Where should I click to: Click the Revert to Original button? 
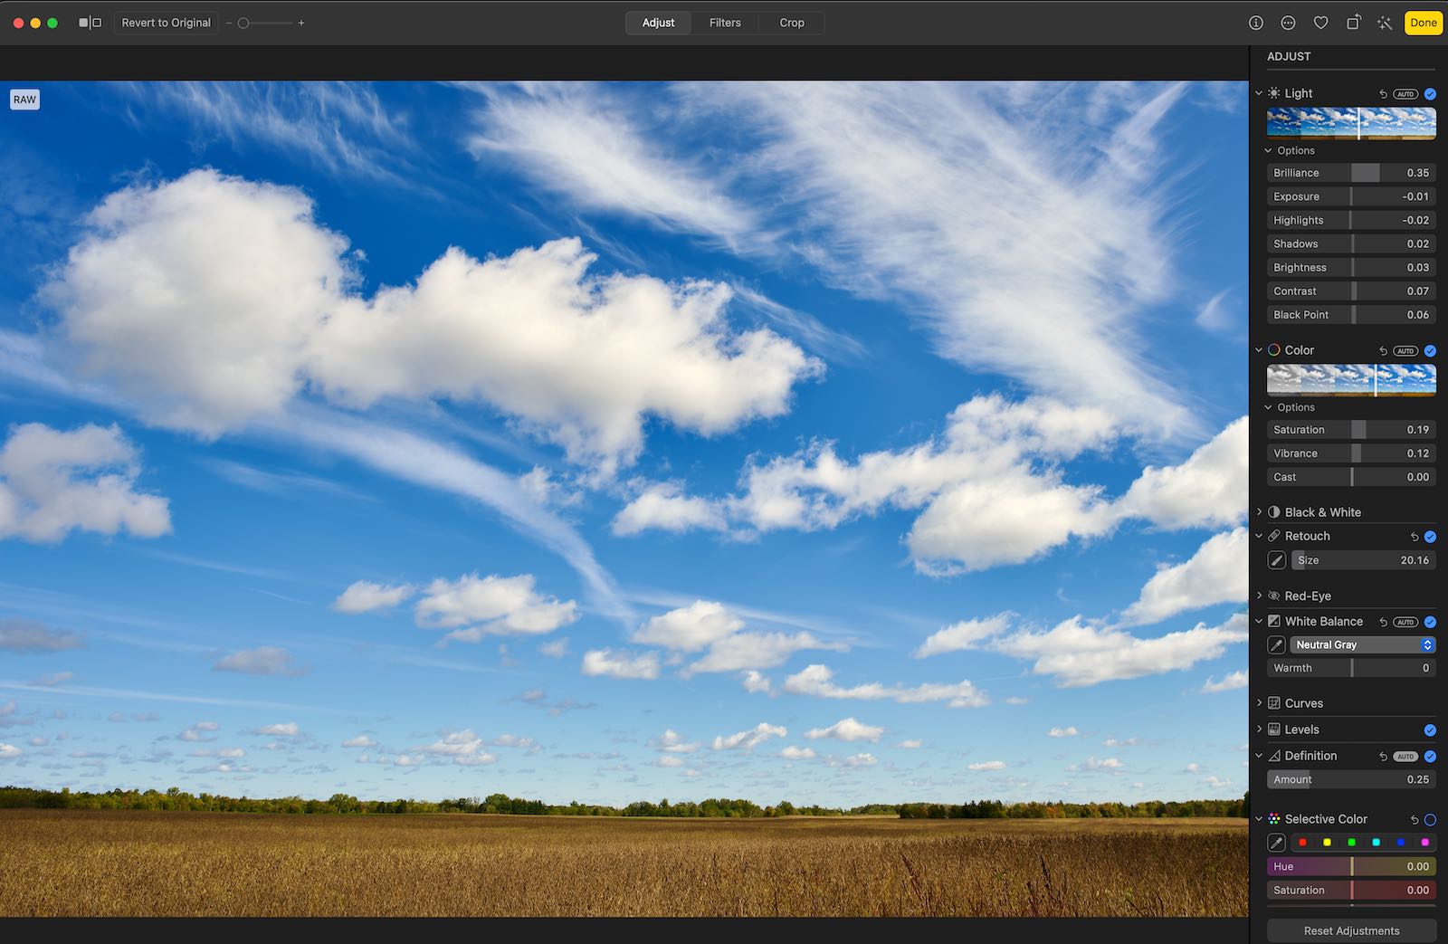click(x=166, y=23)
